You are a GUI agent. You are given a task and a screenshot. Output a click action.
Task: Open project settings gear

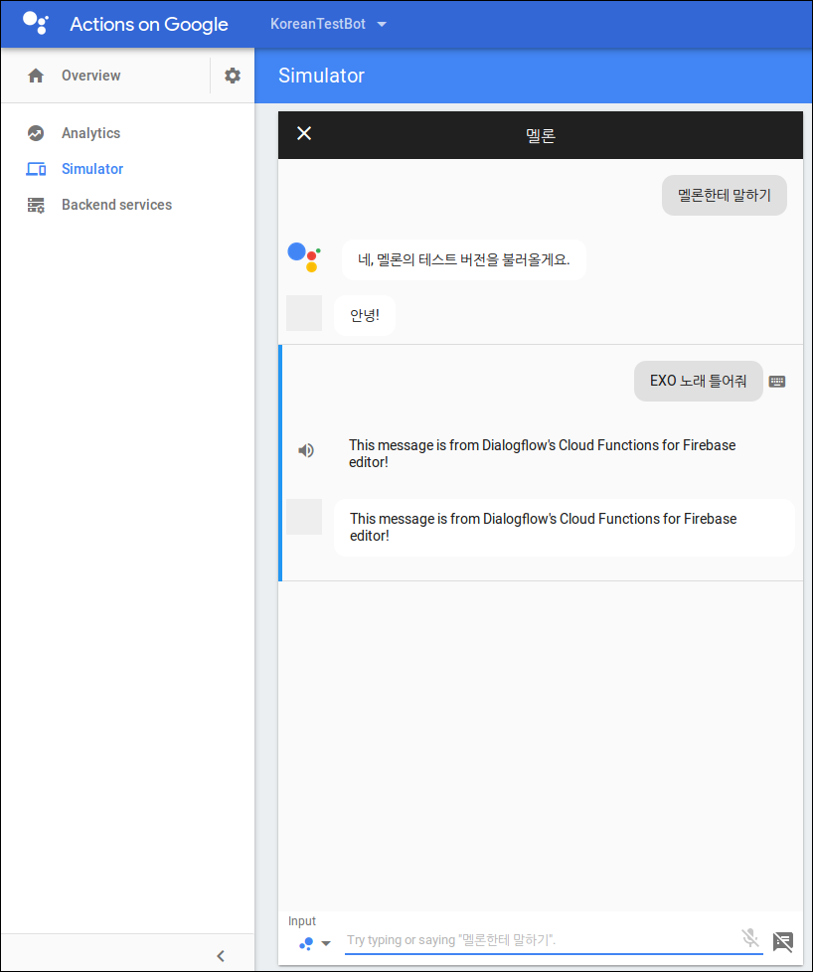[x=233, y=76]
